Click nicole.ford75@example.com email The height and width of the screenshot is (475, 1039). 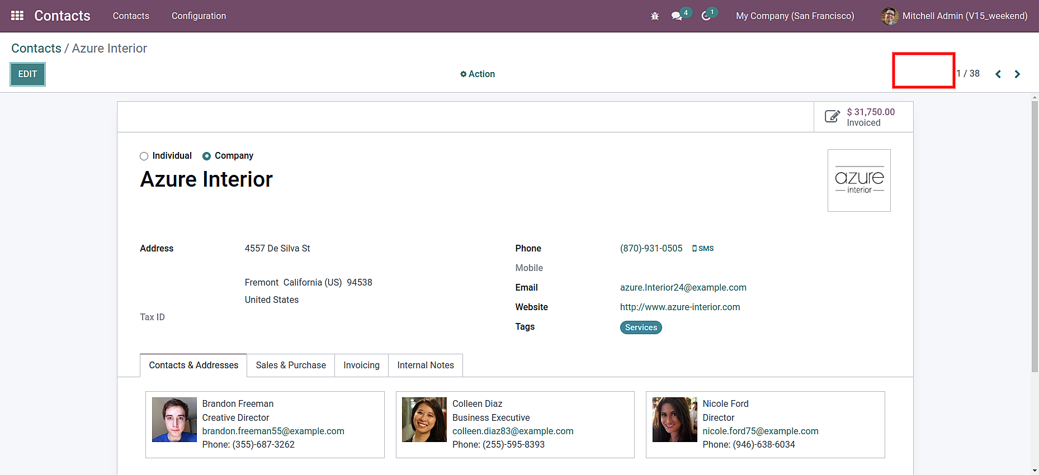coord(761,431)
